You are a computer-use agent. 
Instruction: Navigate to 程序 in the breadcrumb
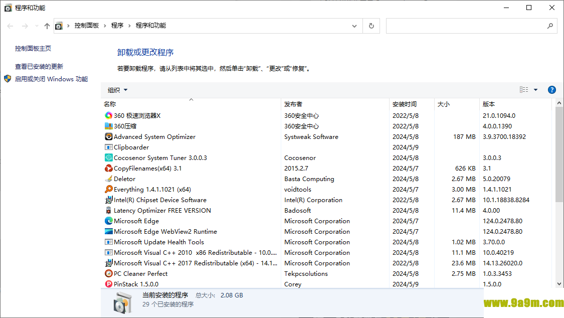pyautogui.click(x=117, y=26)
